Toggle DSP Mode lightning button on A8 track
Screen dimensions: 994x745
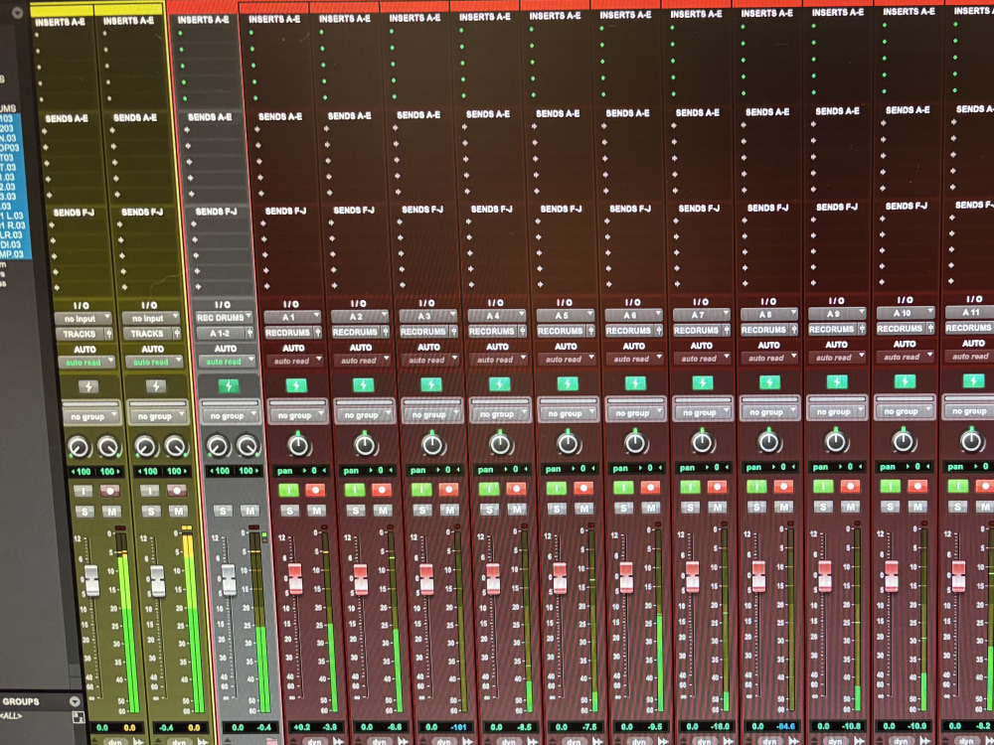pyautogui.click(x=769, y=382)
